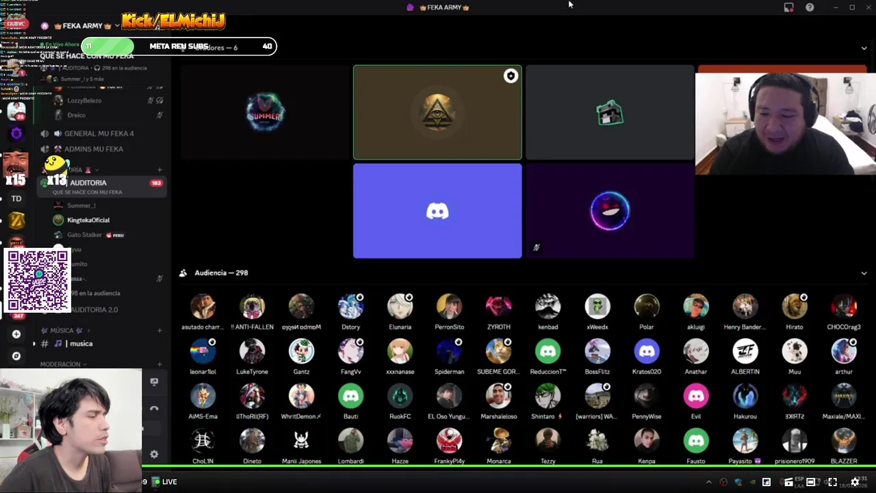Expand the MÚSICA category
The height and width of the screenshot is (493, 876).
pos(66,331)
